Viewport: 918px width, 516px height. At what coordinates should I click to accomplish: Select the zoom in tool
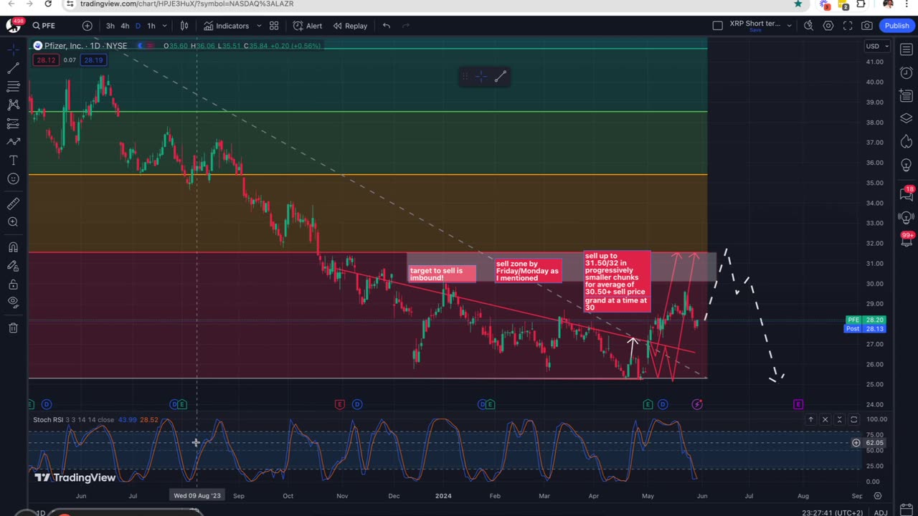pos(13,222)
